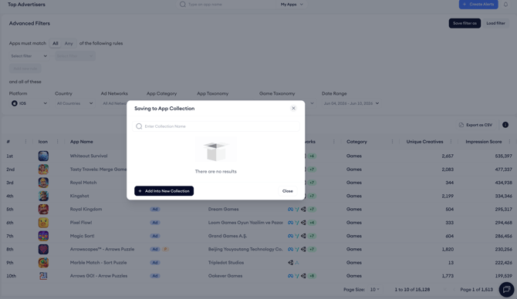Viewport: 517px width, 299px height.
Task: Click the Royal Match app icon
Action: 43,183
